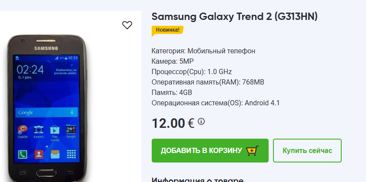This screenshot has width=366, height=182.
Task: Open price info icon next to 12.00 €
Action: (x=201, y=121)
